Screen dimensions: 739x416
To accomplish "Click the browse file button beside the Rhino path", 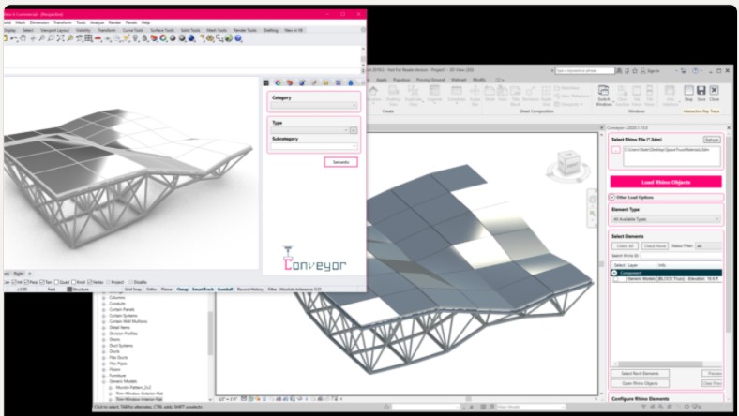I will (615, 150).
